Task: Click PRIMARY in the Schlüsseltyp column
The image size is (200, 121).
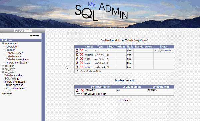Action: 153,90
